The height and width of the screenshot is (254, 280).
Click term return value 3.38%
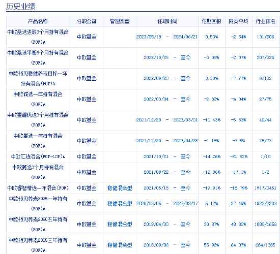click(212, 78)
